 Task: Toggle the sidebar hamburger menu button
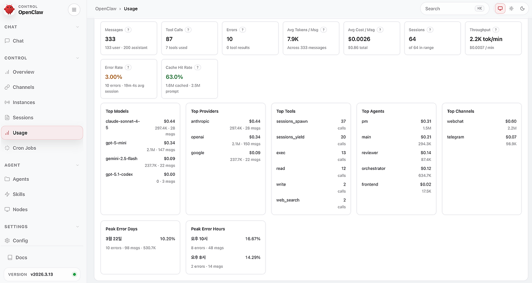coord(74,10)
